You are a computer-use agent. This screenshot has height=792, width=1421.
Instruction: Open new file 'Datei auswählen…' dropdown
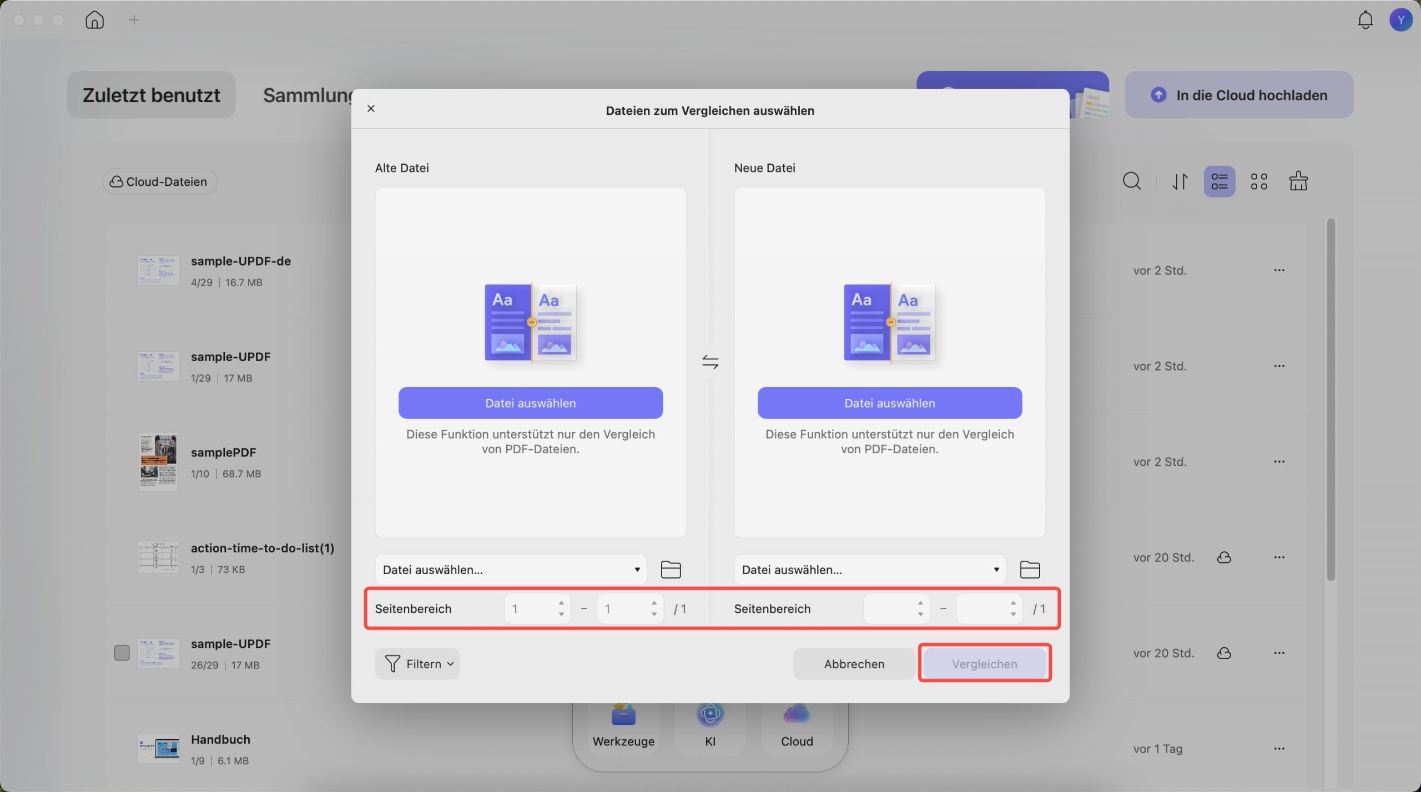870,570
